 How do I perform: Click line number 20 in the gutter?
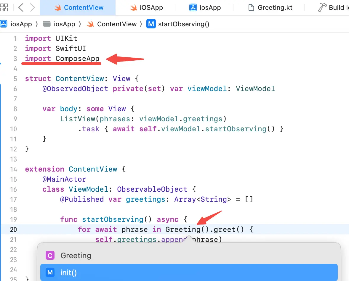tap(14, 230)
